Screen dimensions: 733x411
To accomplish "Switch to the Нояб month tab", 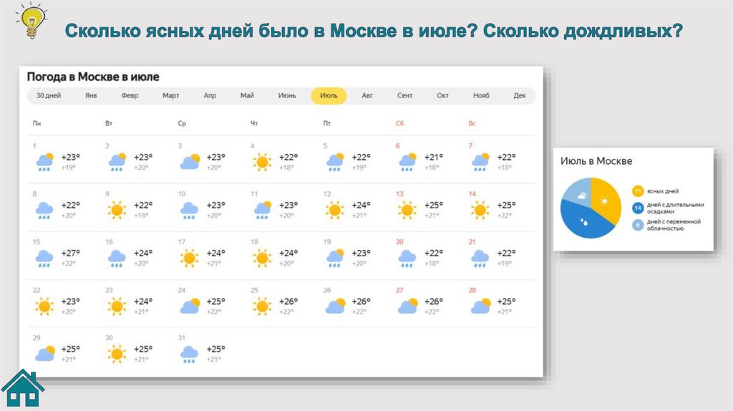I will coord(481,95).
